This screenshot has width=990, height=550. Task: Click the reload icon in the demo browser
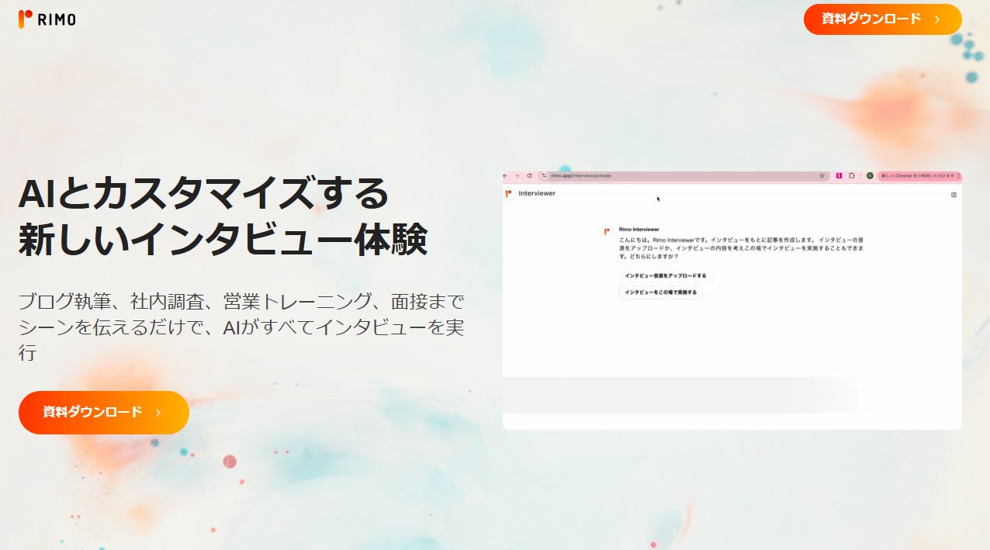(x=529, y=176)
